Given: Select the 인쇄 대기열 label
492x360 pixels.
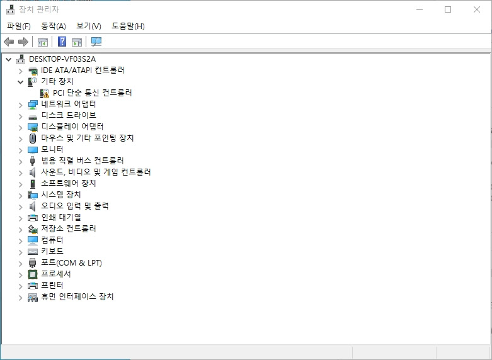Looking at the screenshot, I should click(x=61, y=217).
